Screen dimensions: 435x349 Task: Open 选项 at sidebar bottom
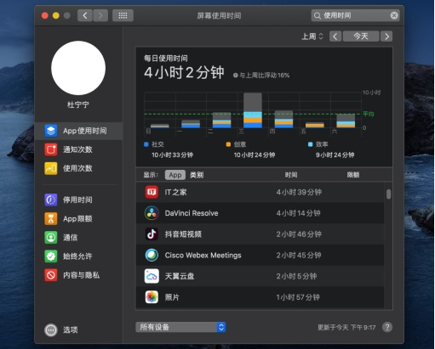tap(61, 329)
